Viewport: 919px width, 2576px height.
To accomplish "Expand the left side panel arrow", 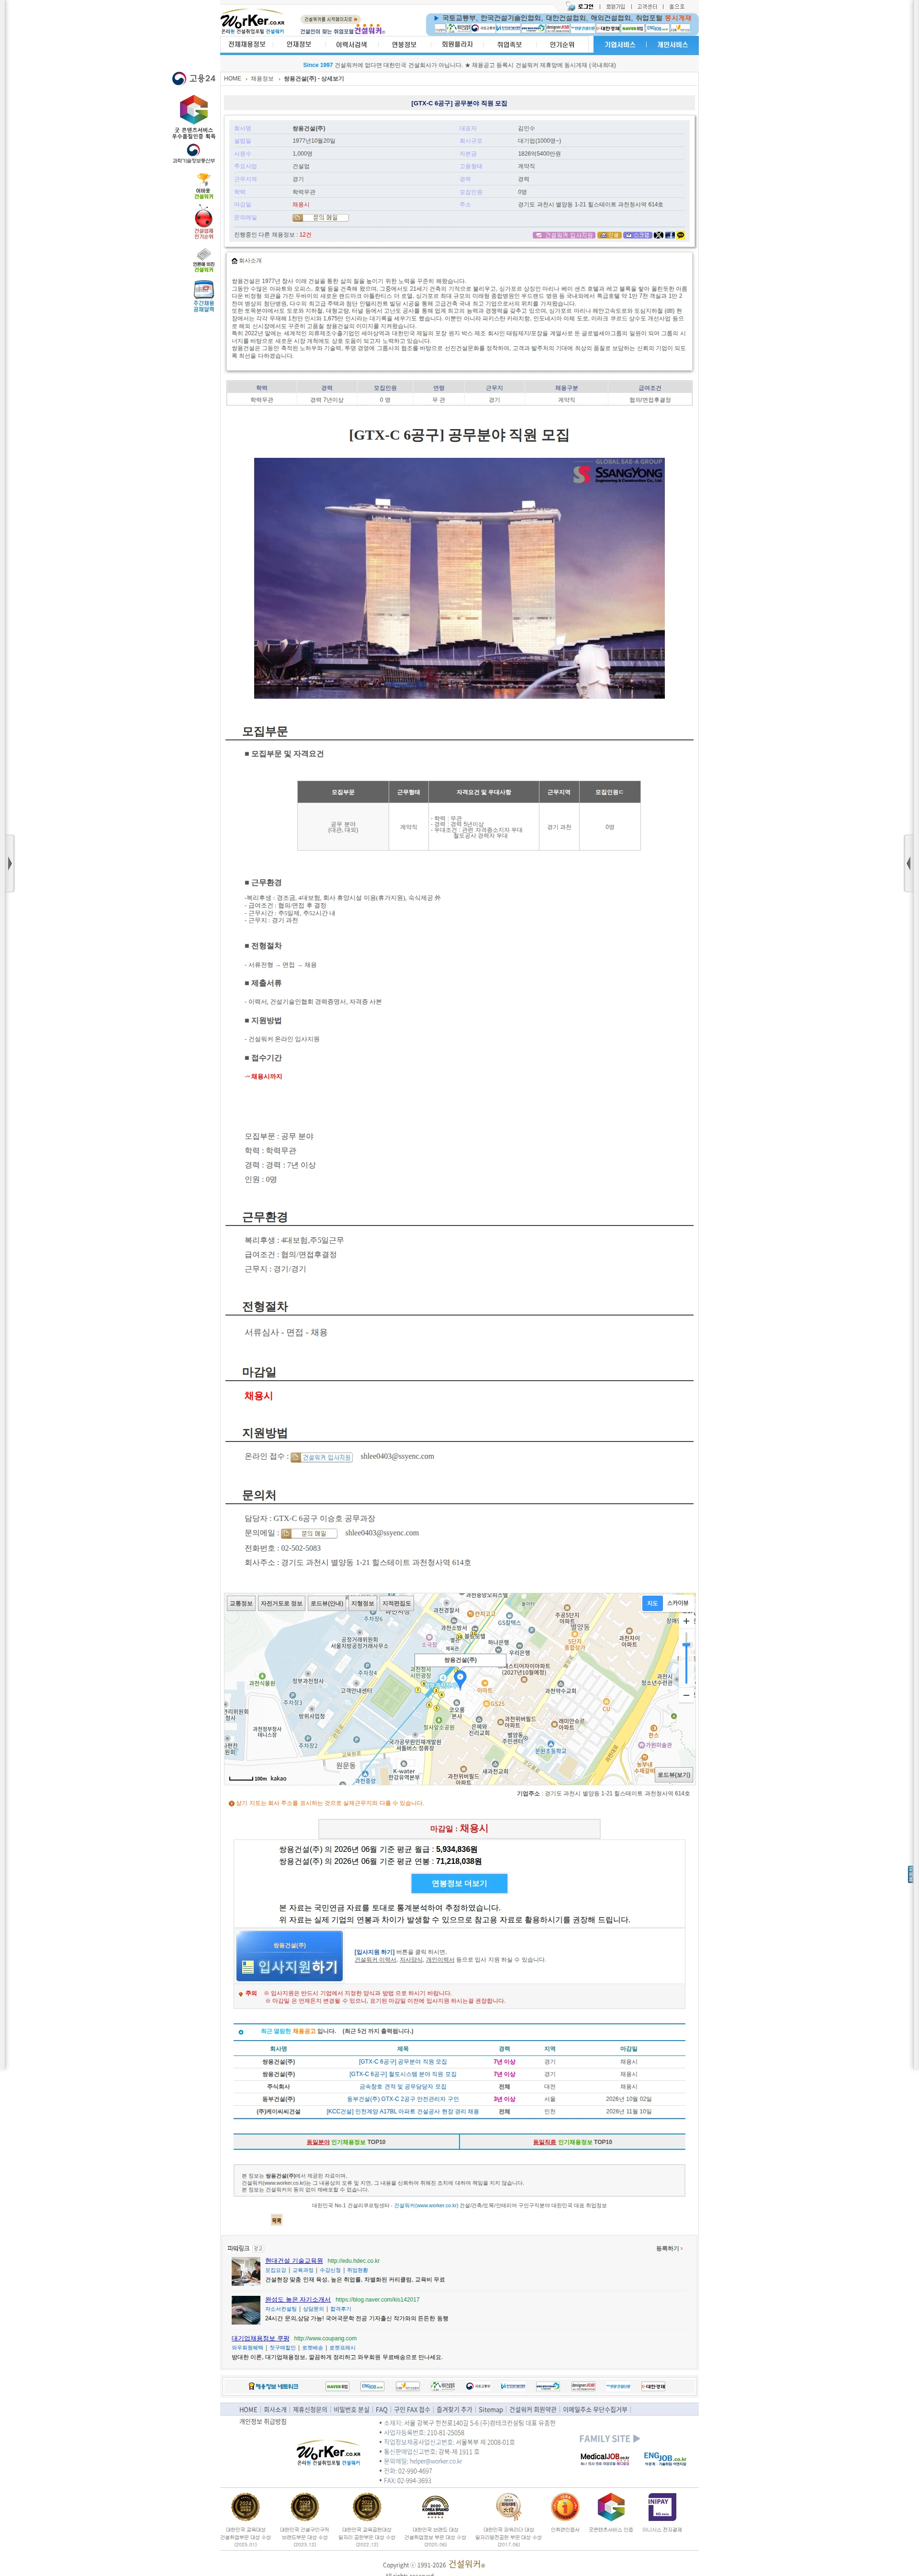I will pos(9,863).
